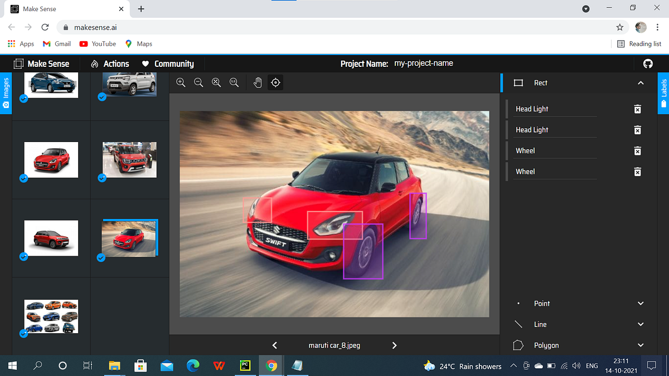Collapse the Rect annotations section

[640, 82]
